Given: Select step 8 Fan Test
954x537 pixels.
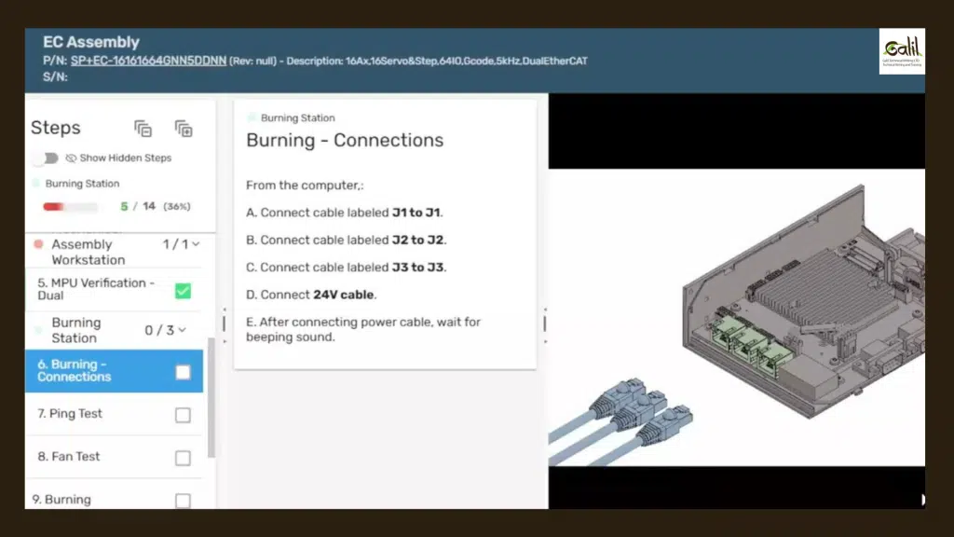Looking at the screenshot, I should point(115,457).
